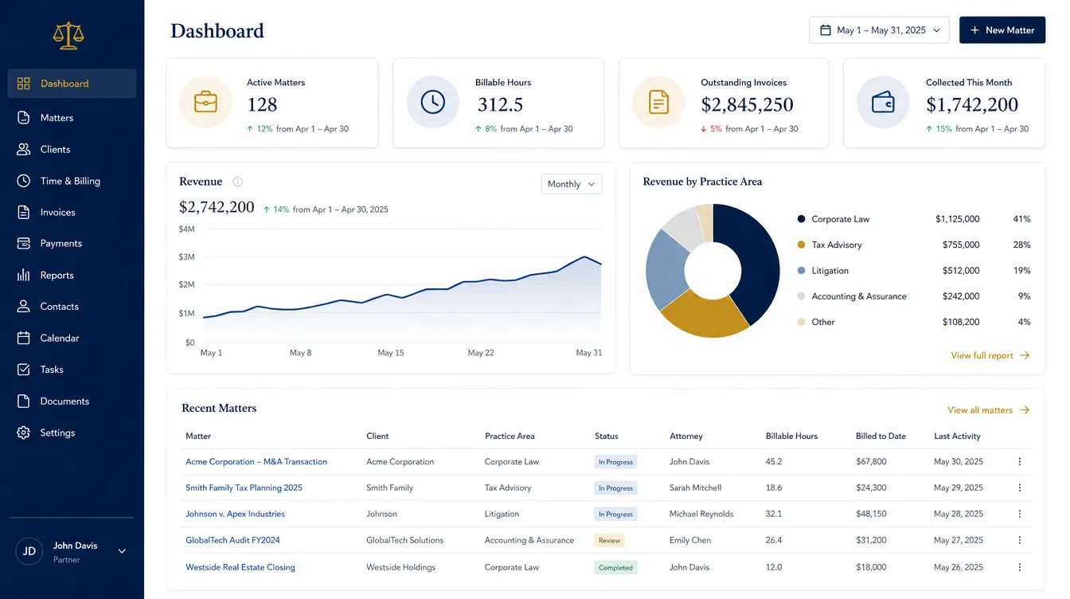
Task: Click the navy Corporate Law donut segment
Action: tap(759, 259)
